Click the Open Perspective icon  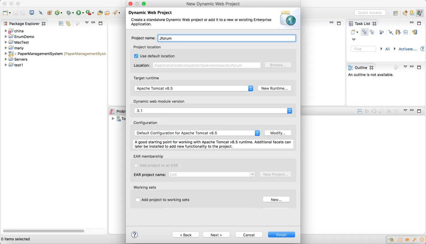tap(395, 13)
